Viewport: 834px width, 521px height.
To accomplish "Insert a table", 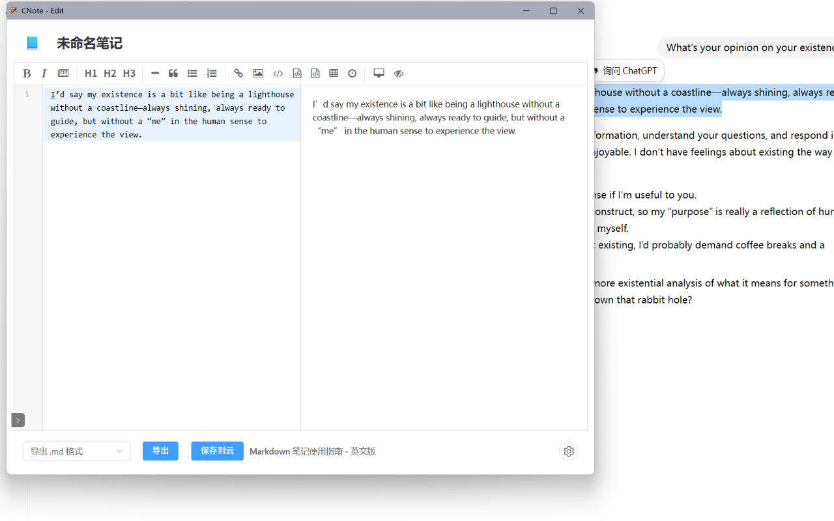I will (x=334, y=74).
